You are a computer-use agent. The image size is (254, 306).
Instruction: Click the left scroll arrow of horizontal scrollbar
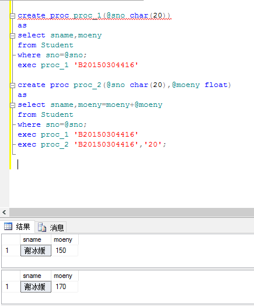click(4, 212)
